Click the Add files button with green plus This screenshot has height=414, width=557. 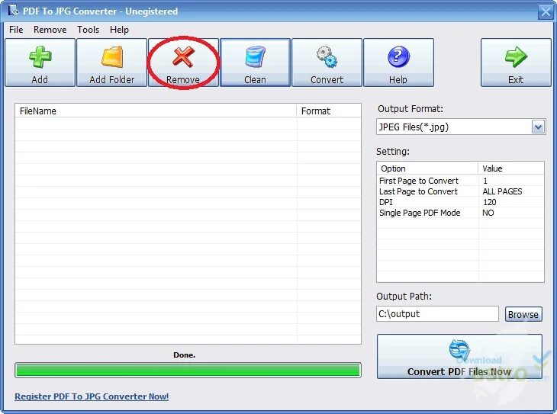point(40,63)
